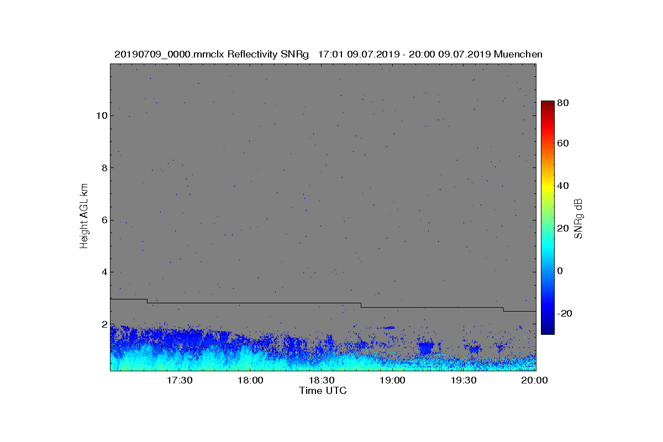Click the colorbar value label 40
663x442 pixels.
(564, 186)
